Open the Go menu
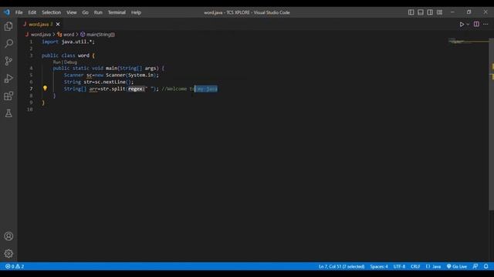Viewport: 494px width, 277px height. click(x=86, y=12)
